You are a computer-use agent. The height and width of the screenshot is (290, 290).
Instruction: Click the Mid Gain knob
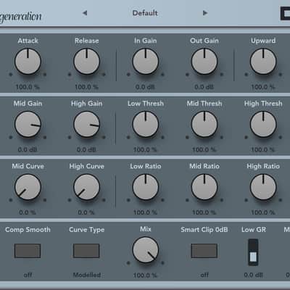[28, 124]
